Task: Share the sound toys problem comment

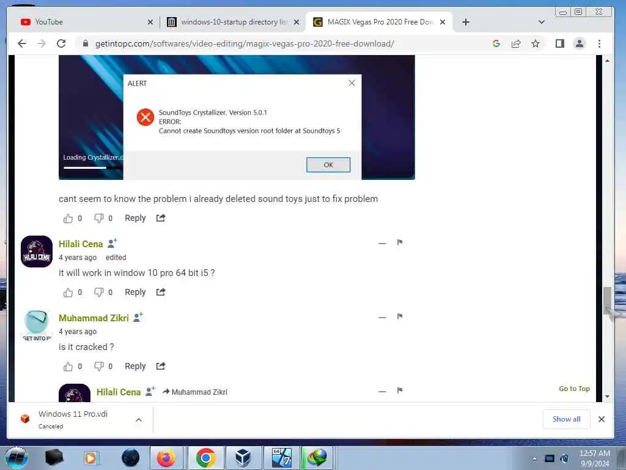Action: pos(161,218)
